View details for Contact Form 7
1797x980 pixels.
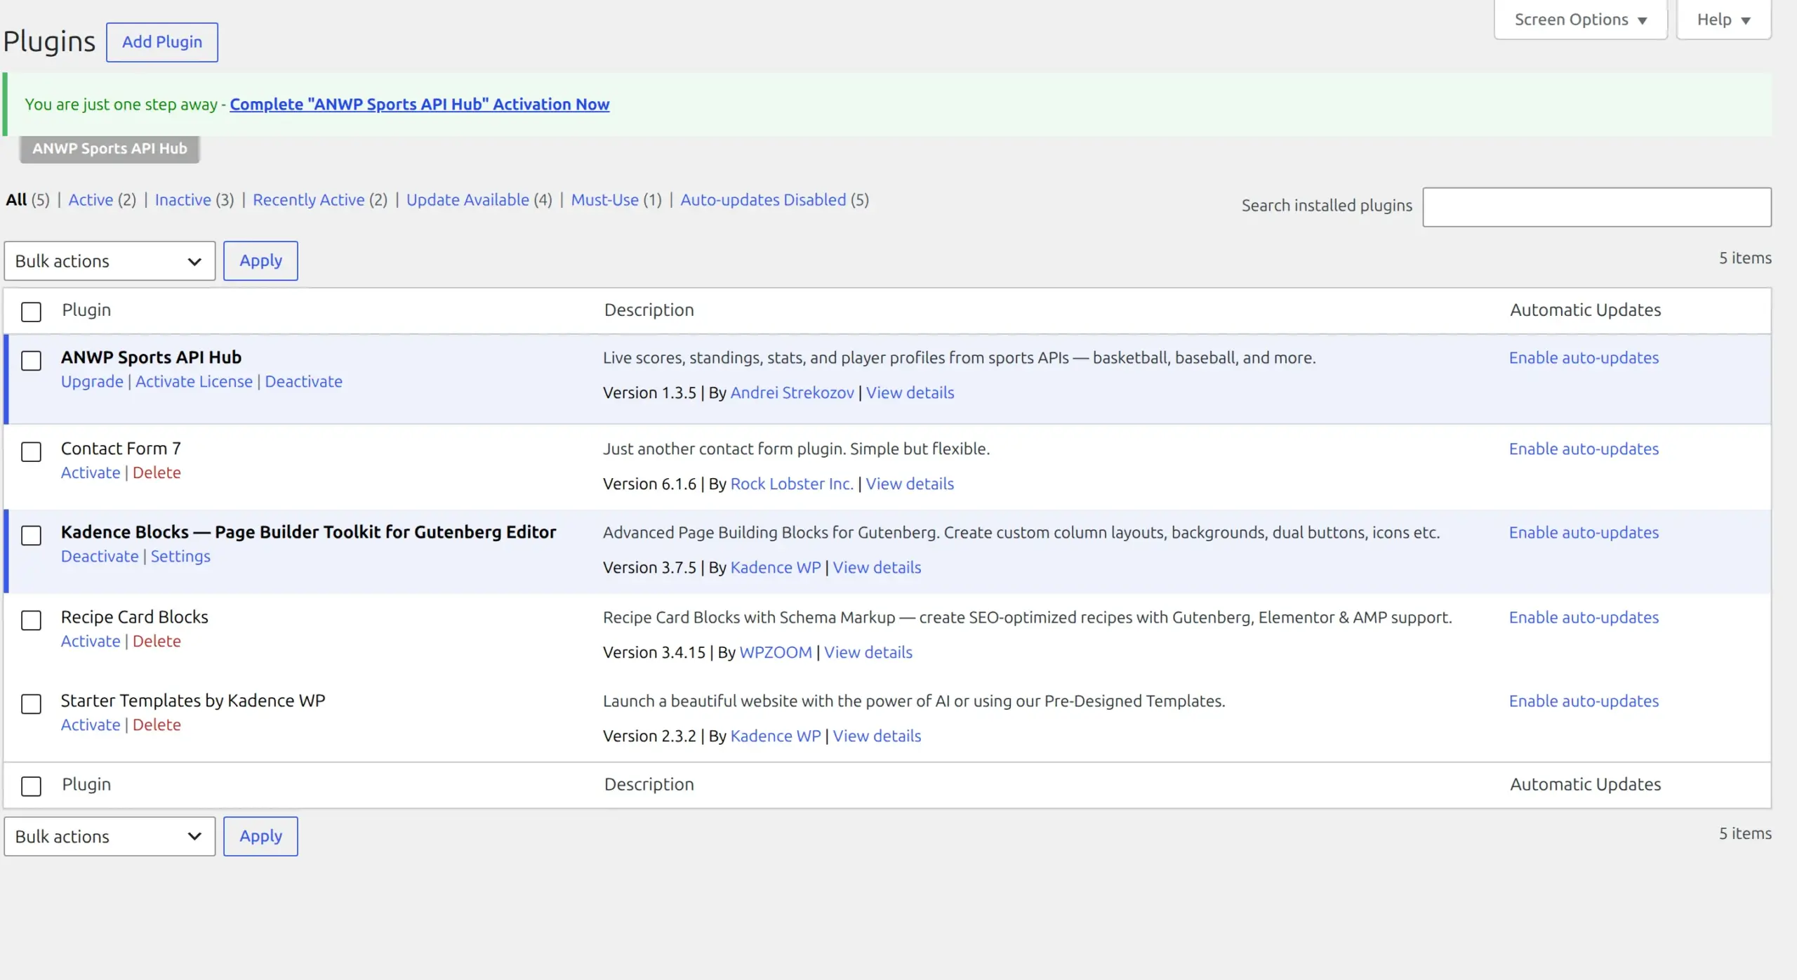pyautogui.click(x=910, y=484)
